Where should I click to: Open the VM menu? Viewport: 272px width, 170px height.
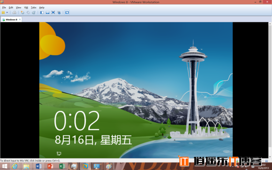pyautogui.click(x=26, y=7)
